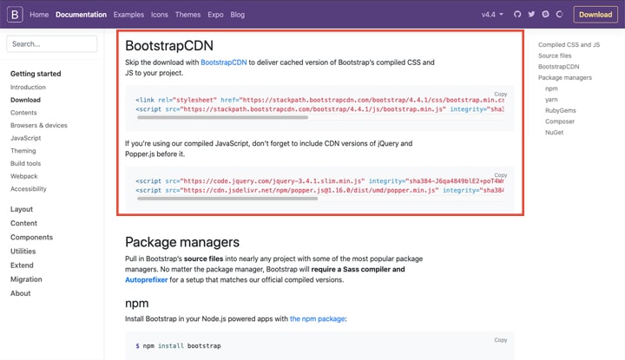Copy the npm install bootstrap command
The image size is (625, 360).
tap(501, 340)
